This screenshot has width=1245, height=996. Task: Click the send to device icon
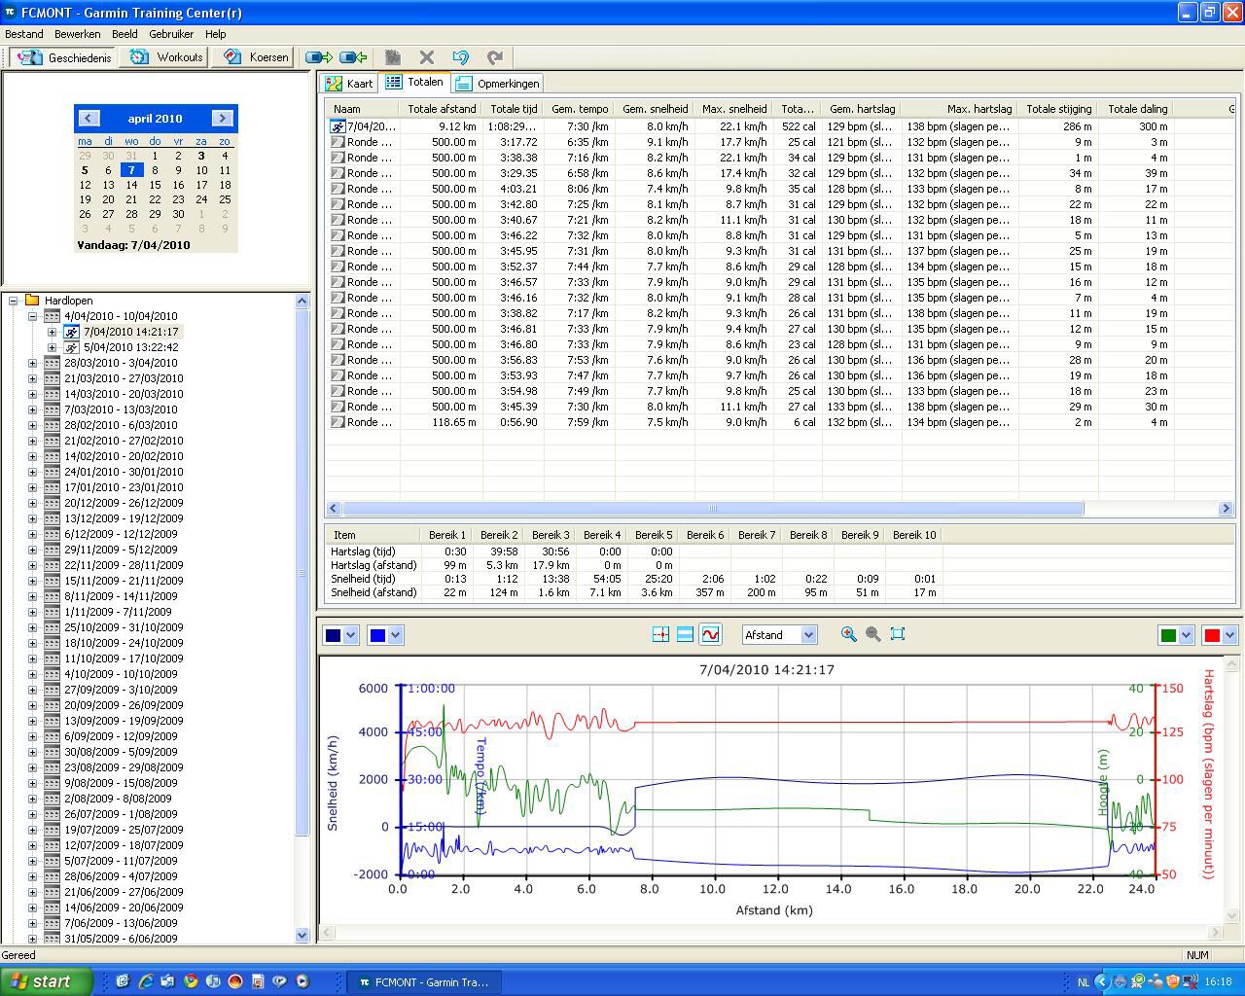click(x=319, y=57)
